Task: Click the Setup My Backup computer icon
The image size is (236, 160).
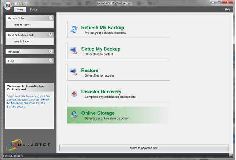Action: coord(74,51)
